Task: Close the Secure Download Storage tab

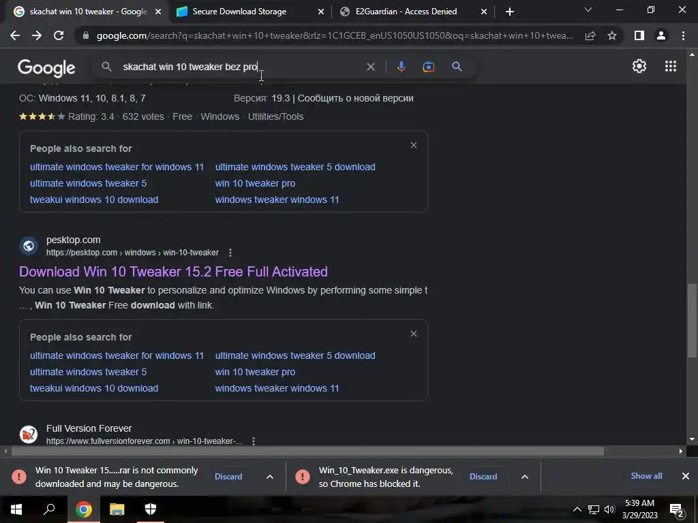Action: [321, 12]
